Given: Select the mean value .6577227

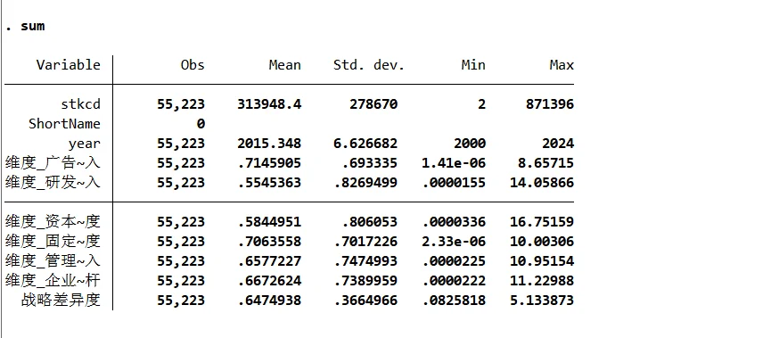Looking at the screenshot, I should [x=269, y=260].
